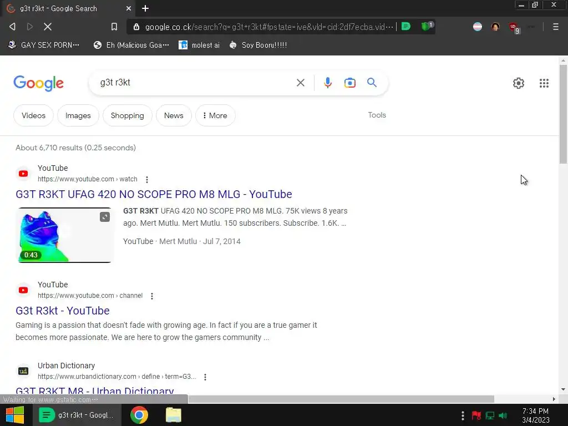This screenshot has width=568, height=426.
Task: Open the browser hamburger main menu
Action: (555, 27)
